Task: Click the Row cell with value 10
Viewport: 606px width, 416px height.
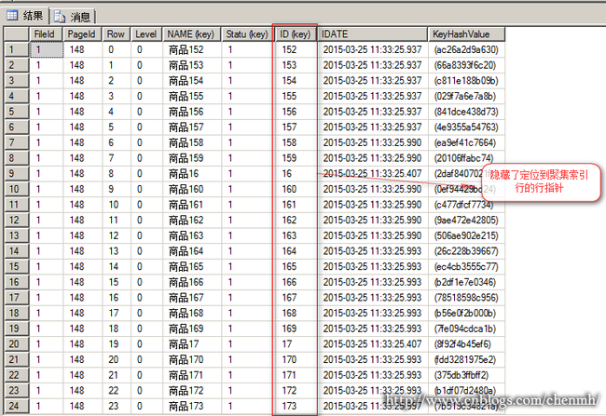Action: click(117, 205)
